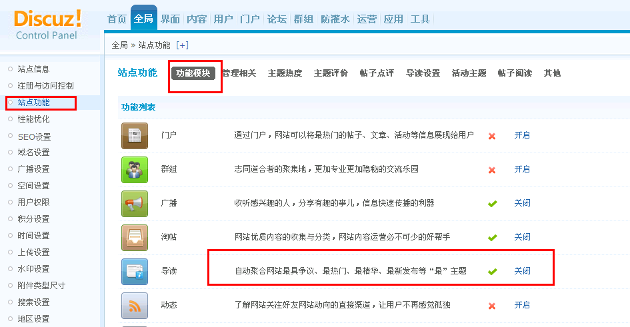Image resolution: width=630 pixels, height=327 pixels.
Task: Switch to the 管理相关 sub-tab
Action: click(x=239, y=73)
